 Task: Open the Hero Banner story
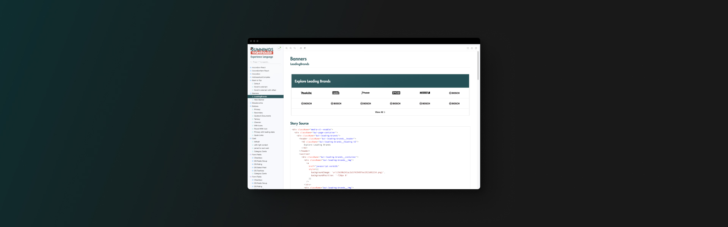[x=259, y=100]
